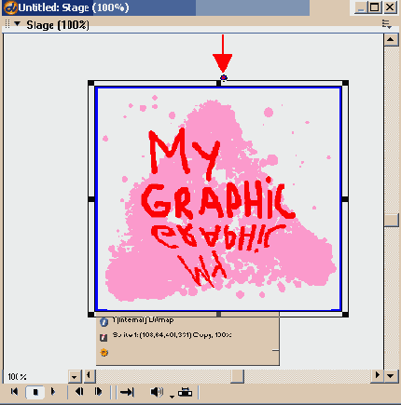Click the sprite's top-right resize handle
The width and height of the screenshot is (401, 405).
pyautogui.click(x=345, y=83)
